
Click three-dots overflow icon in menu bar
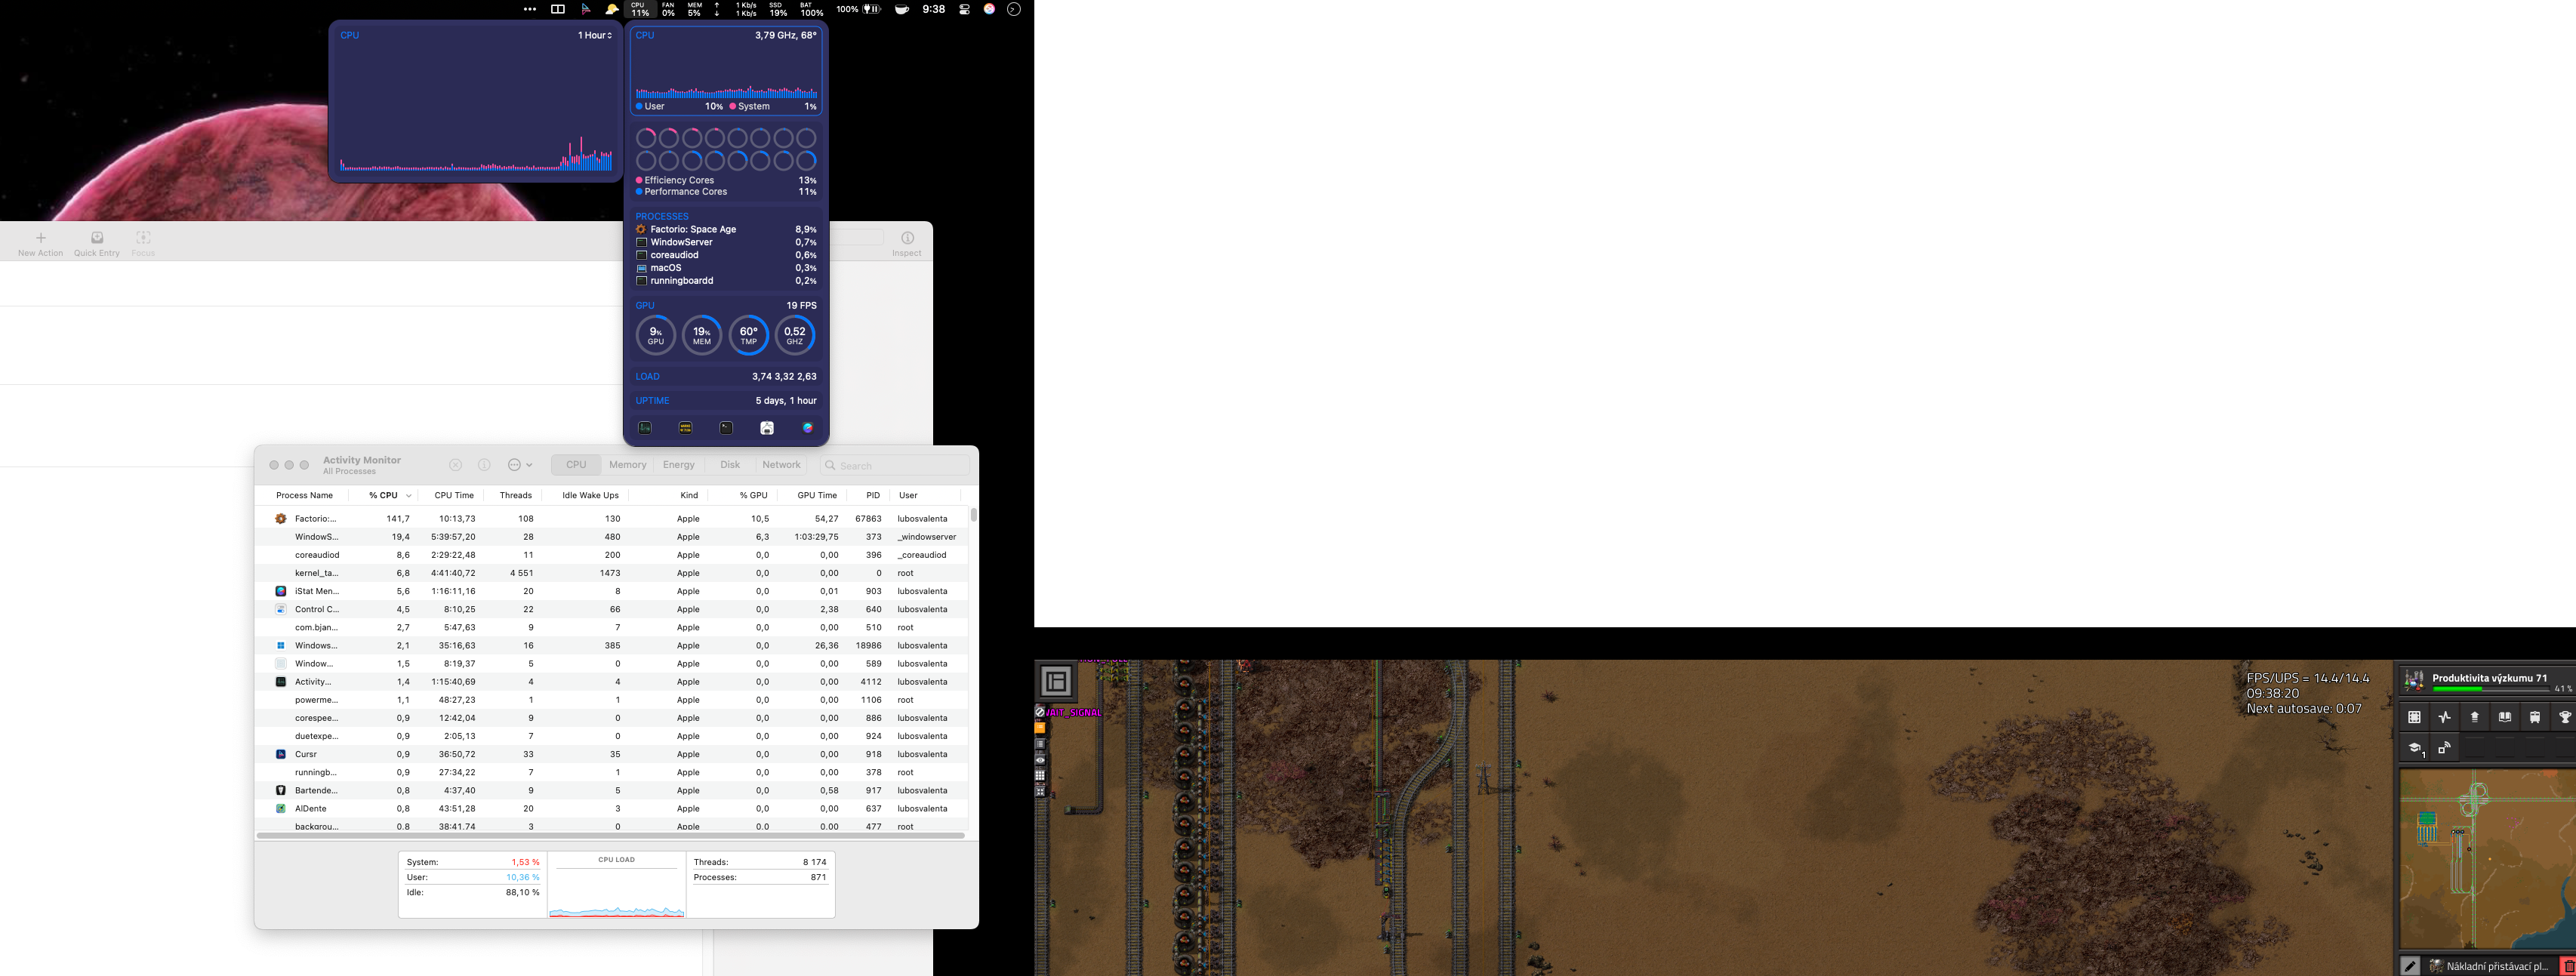[529, 9]
